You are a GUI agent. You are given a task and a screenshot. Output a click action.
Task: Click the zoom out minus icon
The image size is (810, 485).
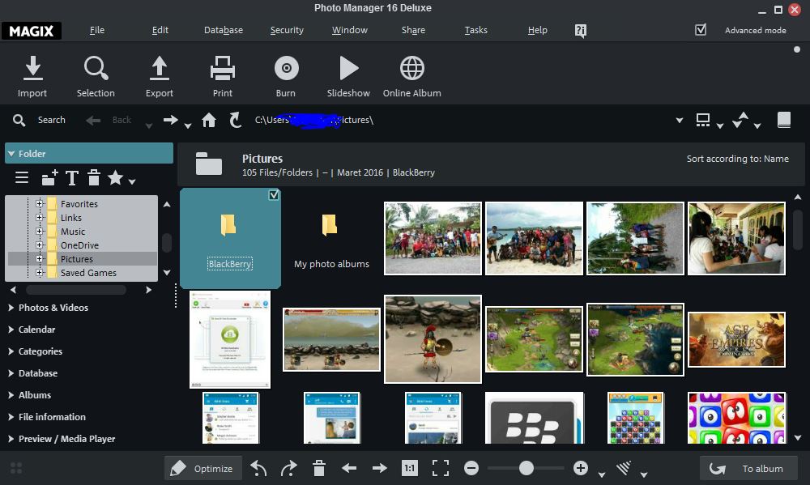[471, 469]
